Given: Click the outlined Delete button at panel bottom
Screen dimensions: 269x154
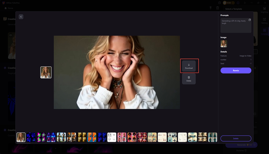Looking at the screenshot, I should (236, 138).
